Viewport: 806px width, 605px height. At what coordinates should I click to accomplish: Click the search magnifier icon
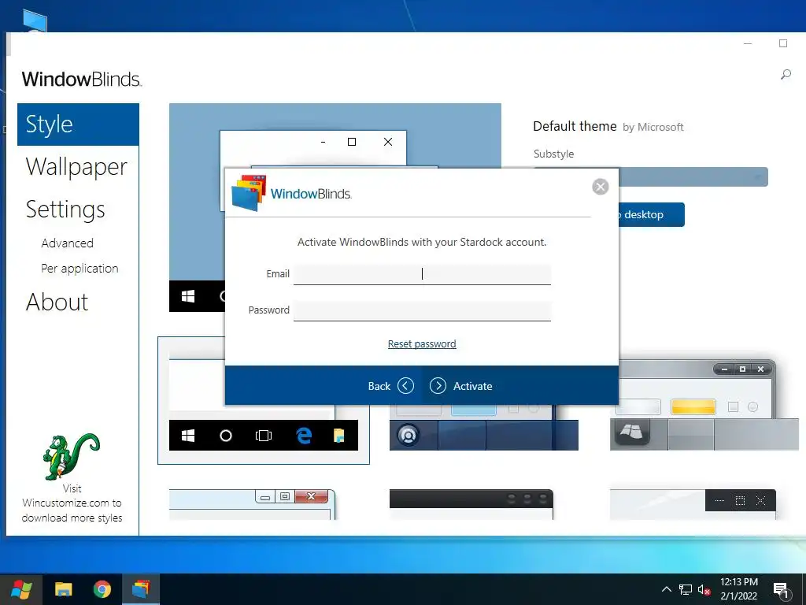786,75
